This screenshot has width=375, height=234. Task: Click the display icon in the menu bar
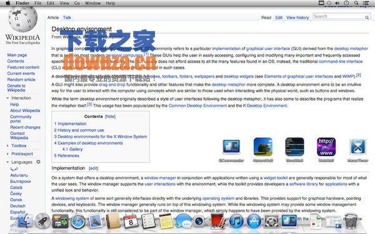[x=321, y=3]
